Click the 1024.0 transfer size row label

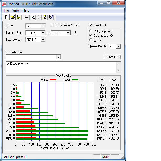click(x=10, y=127)
